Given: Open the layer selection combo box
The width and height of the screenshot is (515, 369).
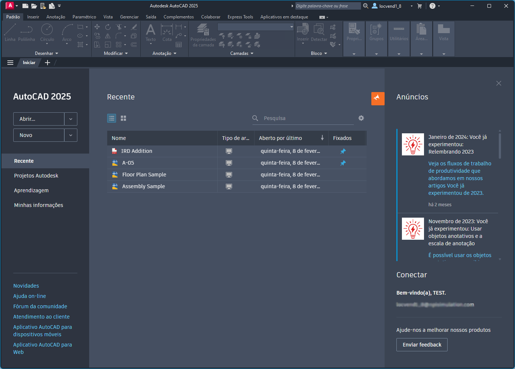Looking at the screenshot, I should [x=256, y=27].
